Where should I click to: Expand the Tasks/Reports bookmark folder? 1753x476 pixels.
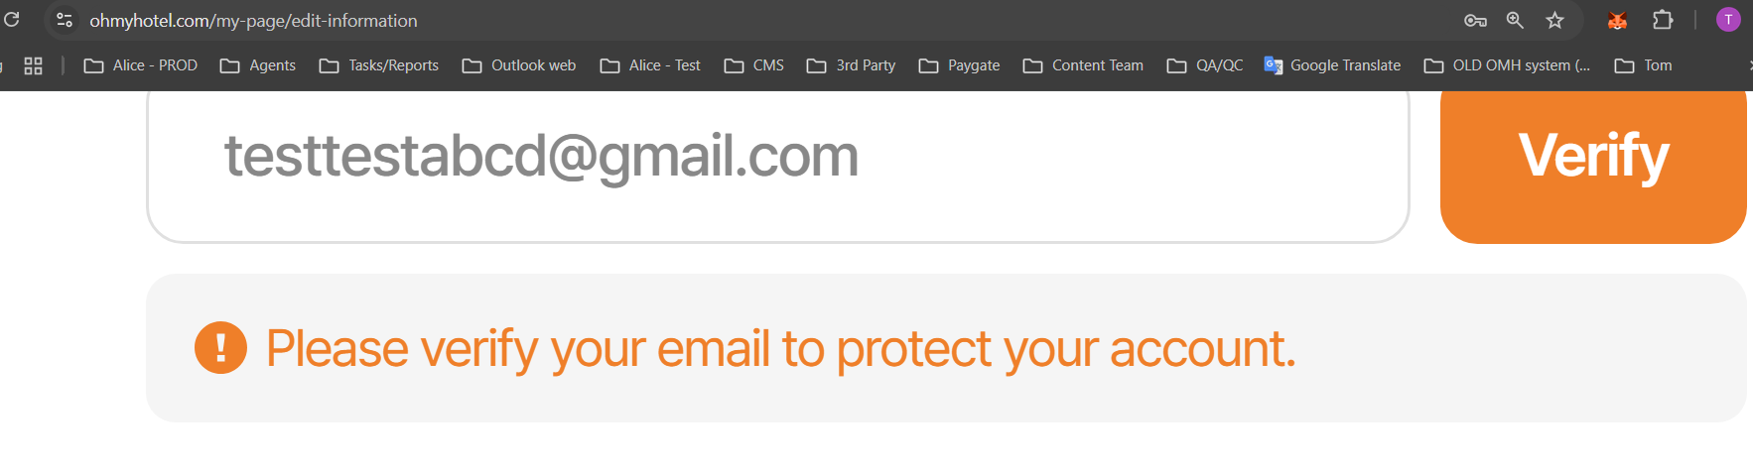click(x=379, y=65)
